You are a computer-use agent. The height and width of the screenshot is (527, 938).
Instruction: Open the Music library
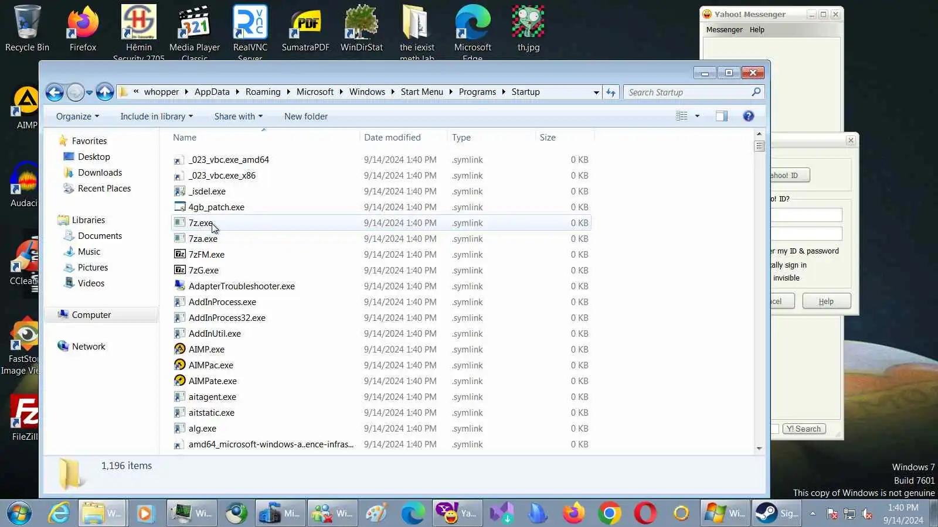[89, 251]
